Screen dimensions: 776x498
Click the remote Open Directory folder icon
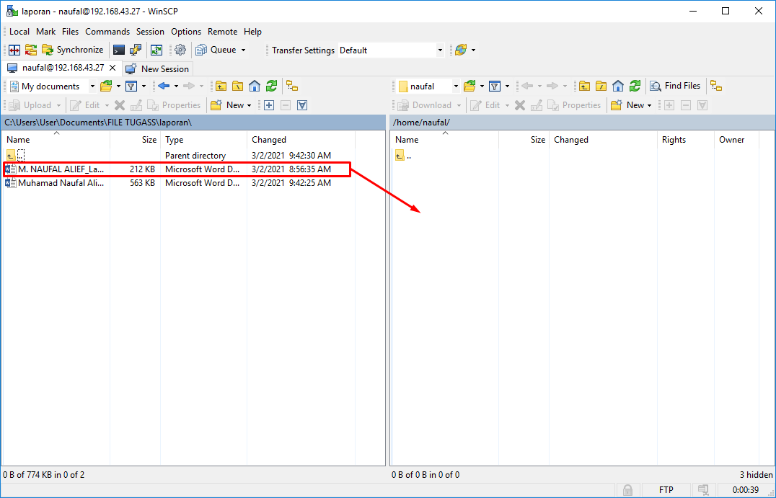(x=469, y=86)
